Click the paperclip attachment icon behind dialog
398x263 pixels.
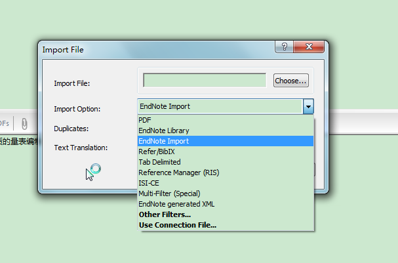(x=24, y=124)
